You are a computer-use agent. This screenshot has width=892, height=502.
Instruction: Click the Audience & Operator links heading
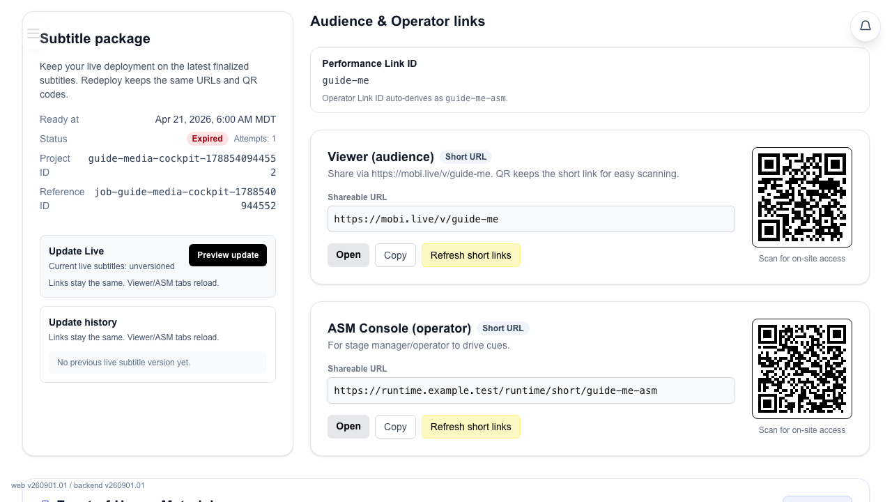pyautogui.click(x=398, y=22)
